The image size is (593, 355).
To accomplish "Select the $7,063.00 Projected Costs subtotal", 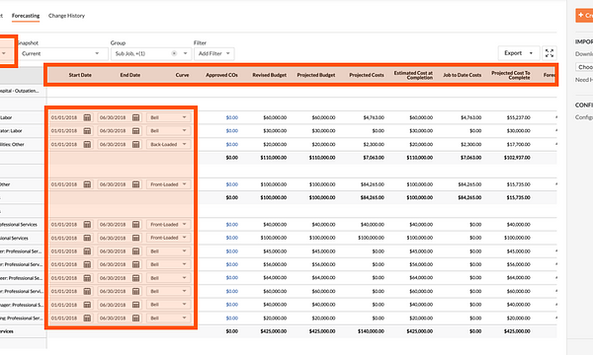I will coord(374,158).
